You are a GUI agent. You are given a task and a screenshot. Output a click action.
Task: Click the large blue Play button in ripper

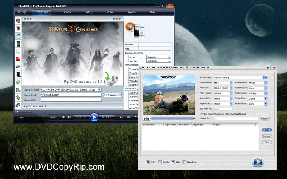pyautogui.click(x=94, y=117)
